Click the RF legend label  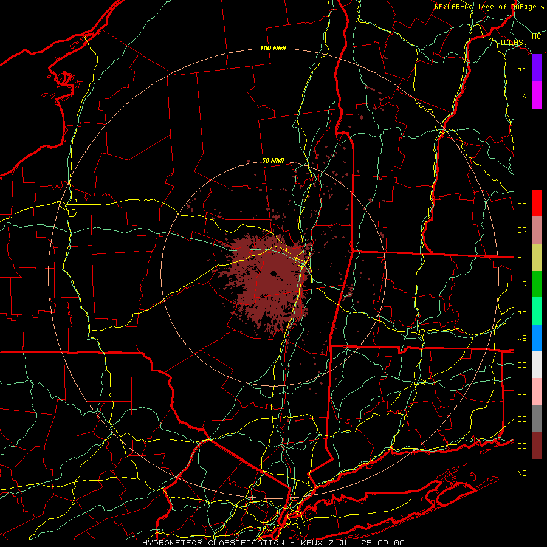tap(521, 68)
